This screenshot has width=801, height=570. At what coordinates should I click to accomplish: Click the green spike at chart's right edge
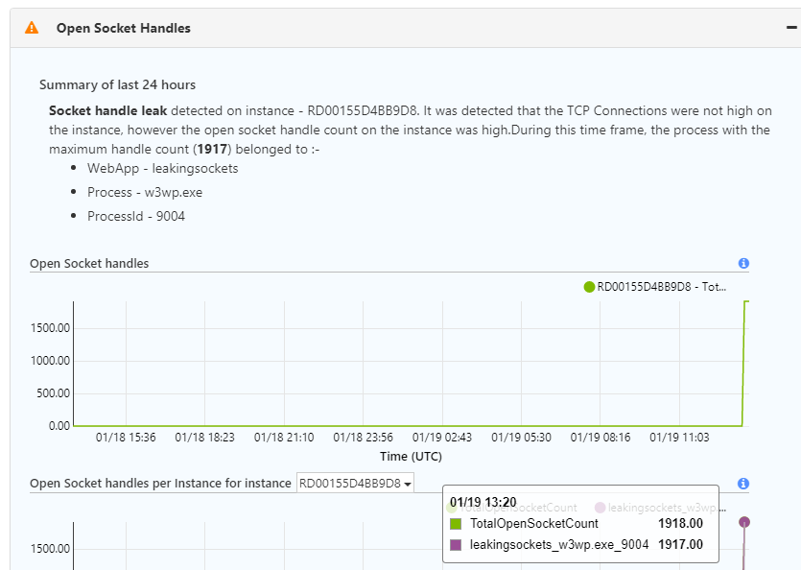tap(744, 365)
